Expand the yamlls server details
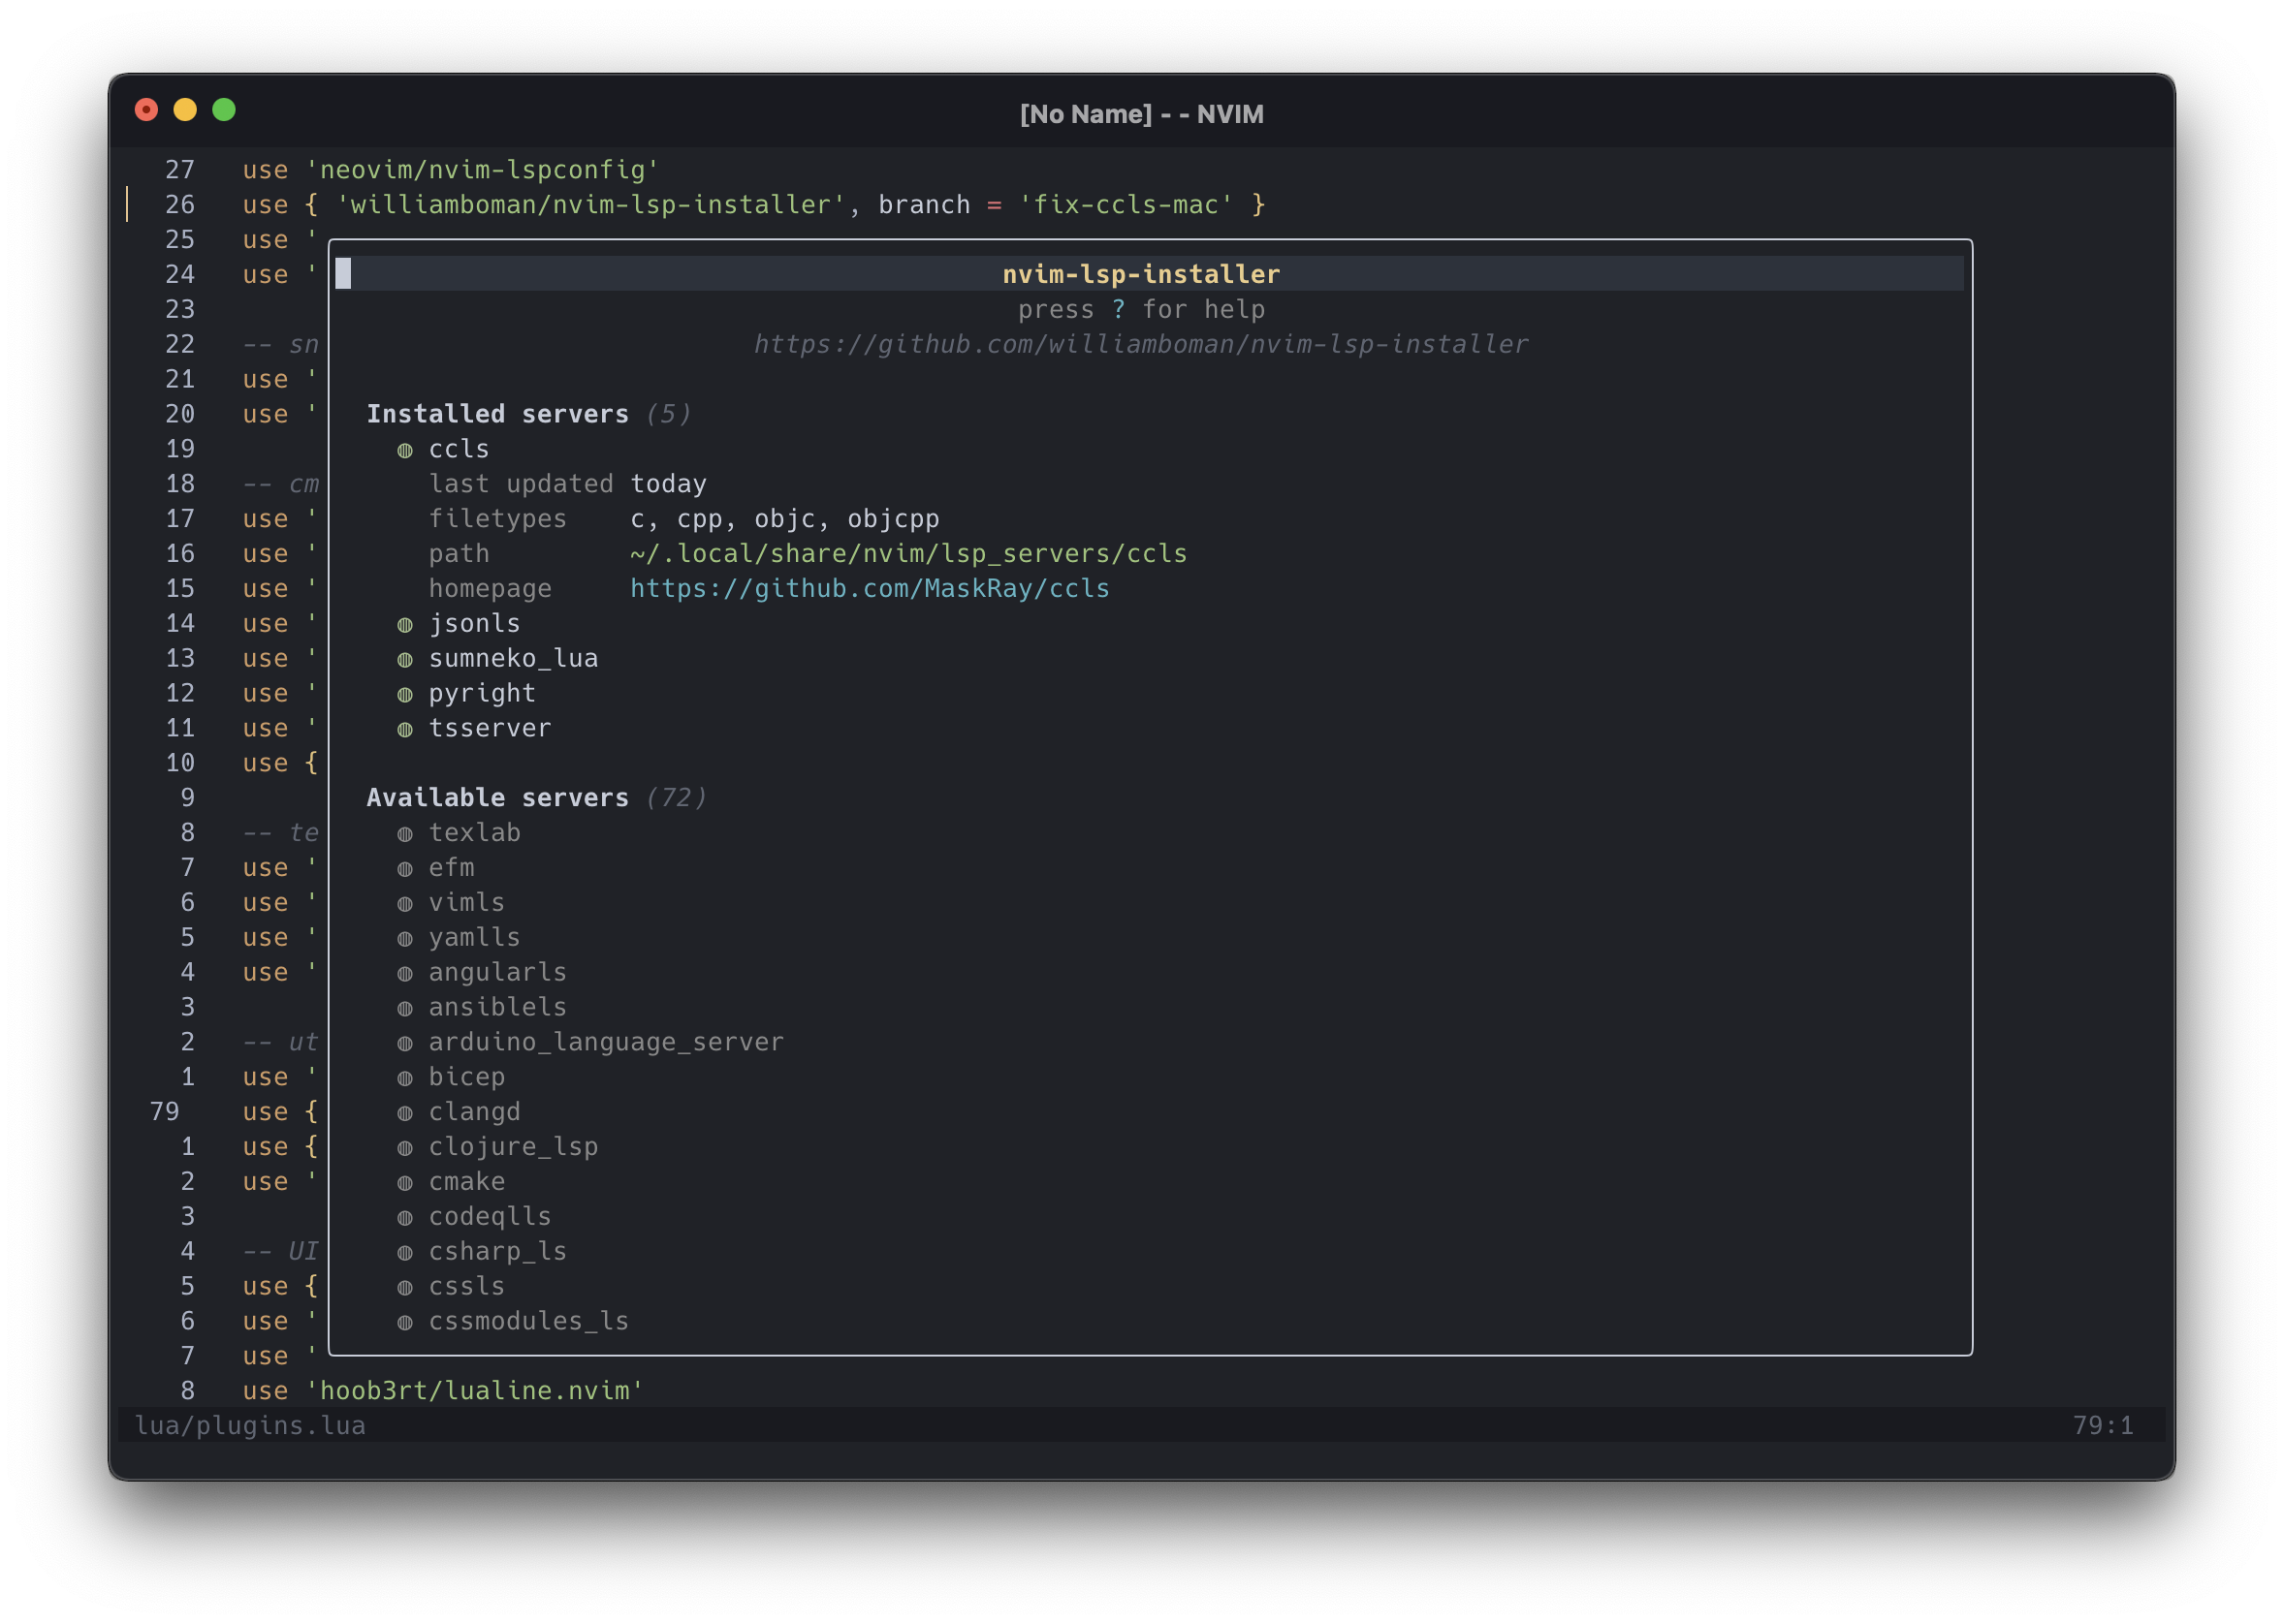The width and height of the screenshot is (2284, 1624). [474, 936]
